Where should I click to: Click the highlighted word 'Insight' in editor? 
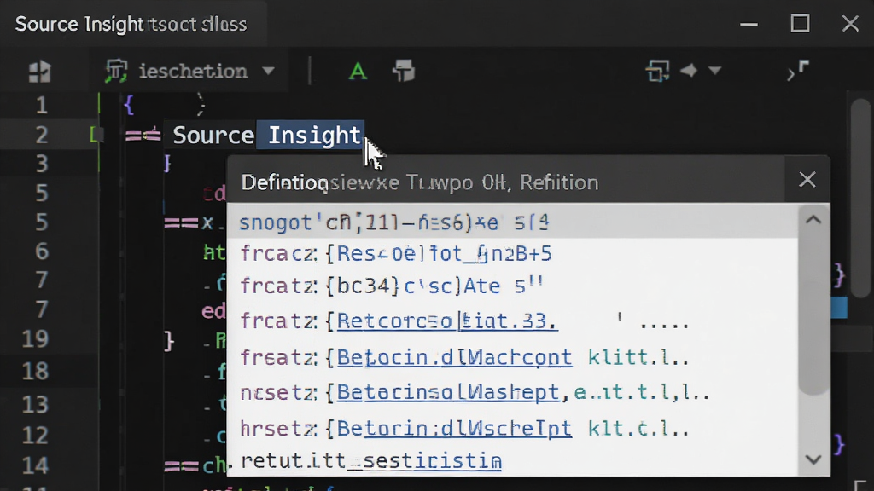(314, 136)
